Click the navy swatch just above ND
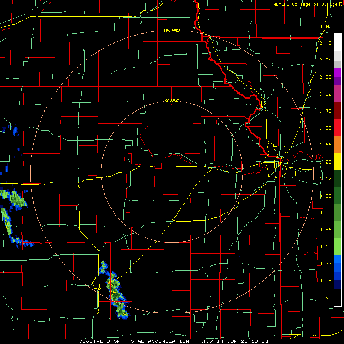 338,285
